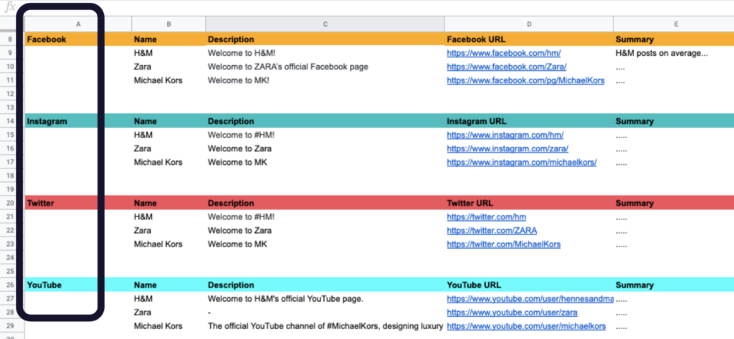734x339 pixels.
Task: Click the YouTube cell in column A
Action: (x=78, y=285)
